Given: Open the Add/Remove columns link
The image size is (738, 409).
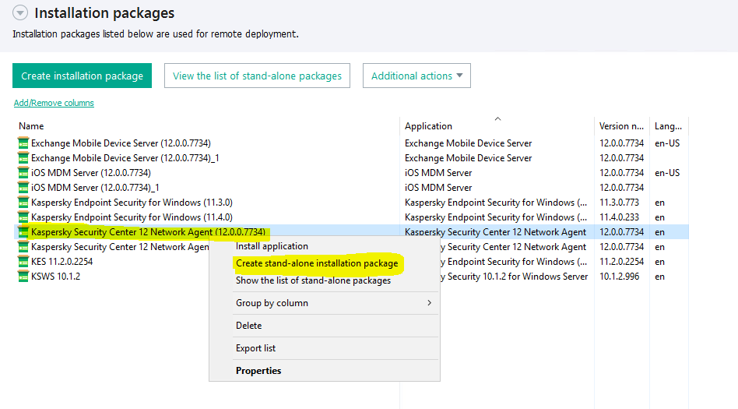Looking at the screenshot, I should tap(54, 103).
